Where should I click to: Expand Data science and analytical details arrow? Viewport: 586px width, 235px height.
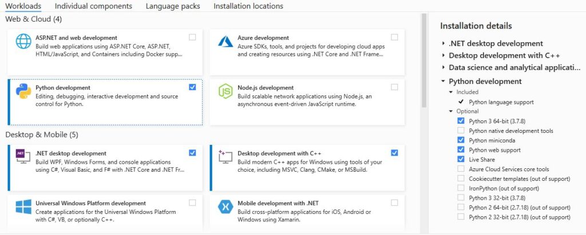tap(444, 68)
